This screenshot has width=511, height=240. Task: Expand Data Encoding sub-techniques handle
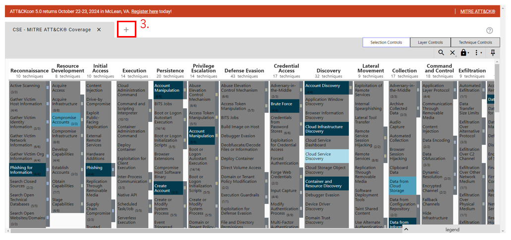click(x=454, y=143)
